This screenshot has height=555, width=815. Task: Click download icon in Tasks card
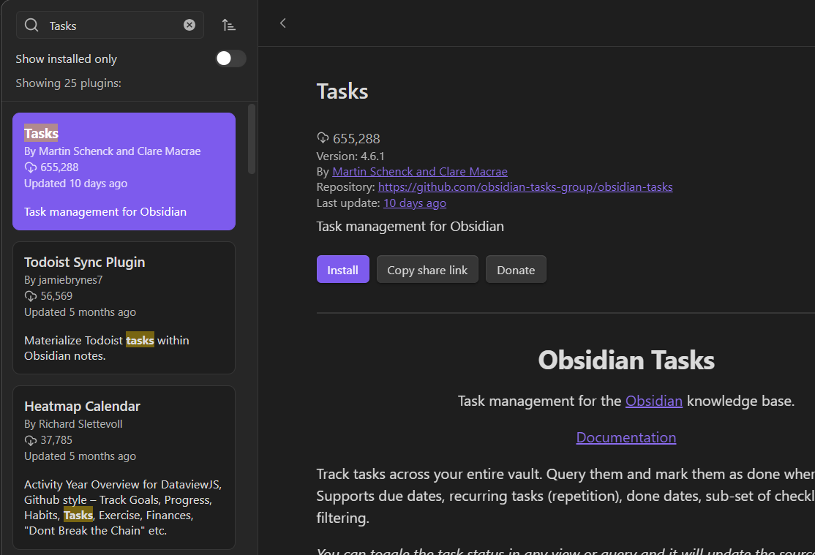coord(31,167)
